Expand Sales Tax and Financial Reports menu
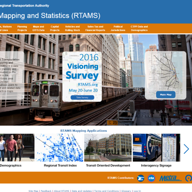Viewport: 192px width, 192px height. pos(95,28)
